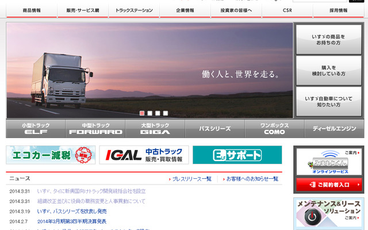Select the third carousel slide indicator
The width and height of the screenshot is (368, 230).
tap(158, 113)
